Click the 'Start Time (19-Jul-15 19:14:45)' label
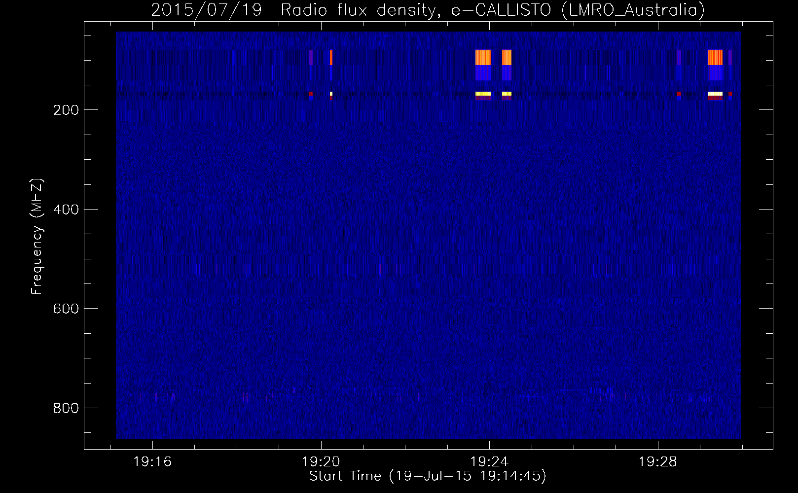798x493 pixels. pyautogui.click(x=428, y=476)
